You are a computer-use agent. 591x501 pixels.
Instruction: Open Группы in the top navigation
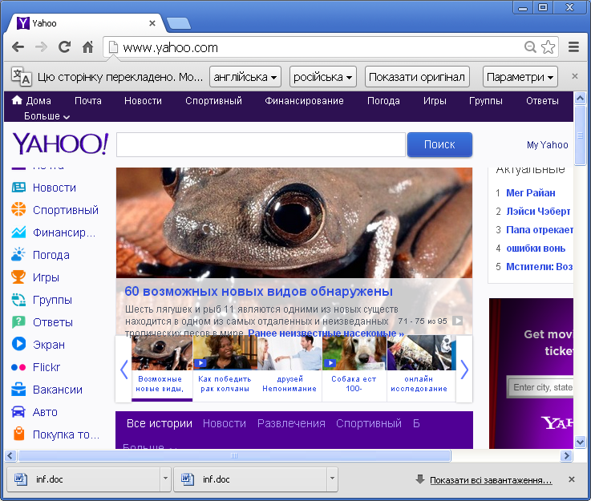tap(486, 100)
